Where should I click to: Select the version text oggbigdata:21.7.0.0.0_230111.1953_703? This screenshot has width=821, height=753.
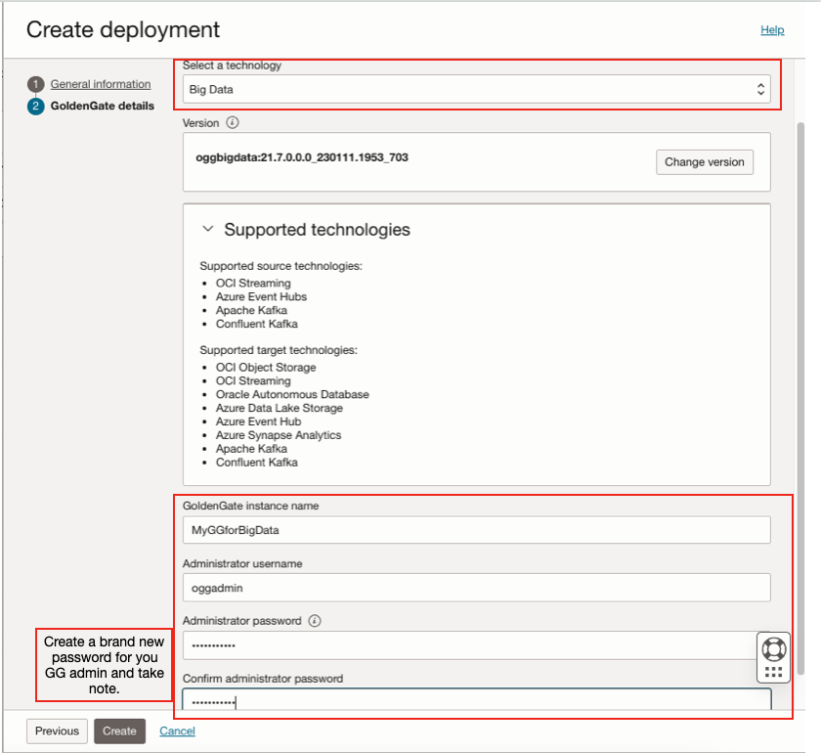pyautogui.click(x=302, y=157)
